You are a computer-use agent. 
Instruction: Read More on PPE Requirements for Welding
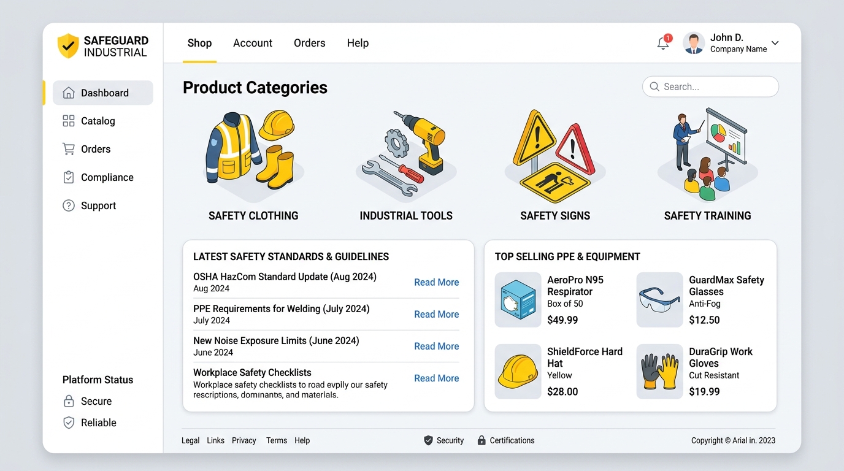point(437,314)
